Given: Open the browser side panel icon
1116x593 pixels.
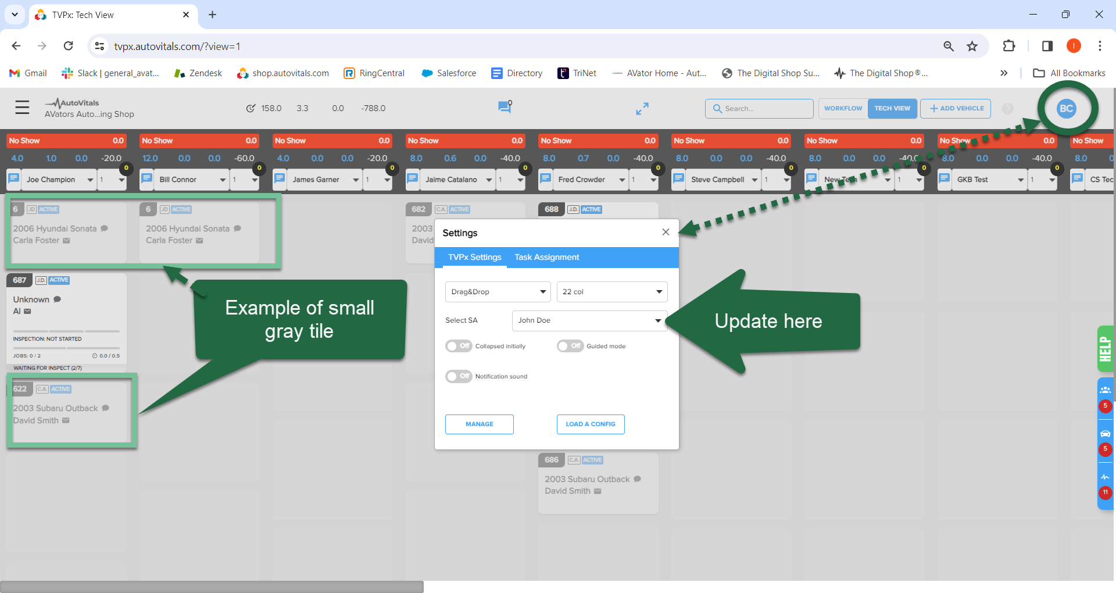Looking at the screenshot, I should [x=1047, y=46].
